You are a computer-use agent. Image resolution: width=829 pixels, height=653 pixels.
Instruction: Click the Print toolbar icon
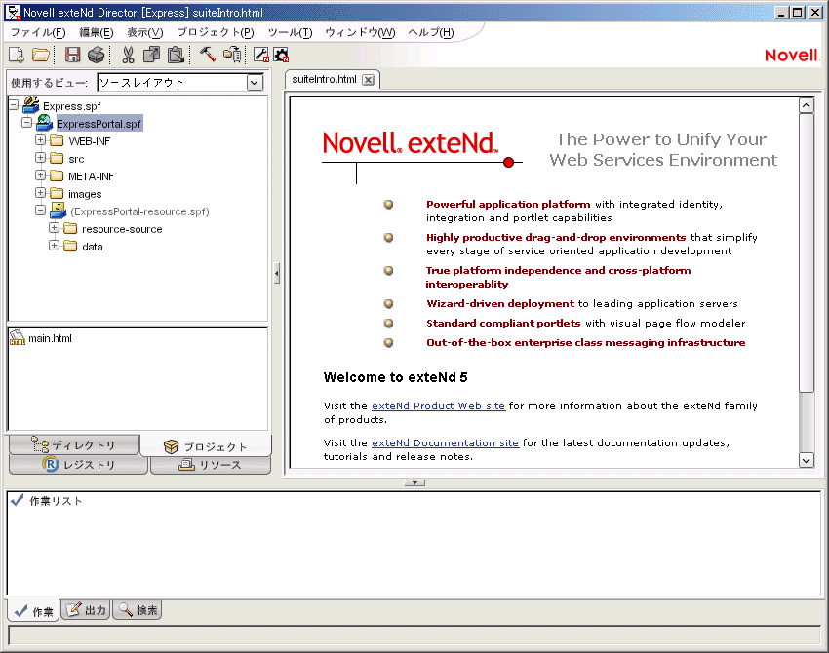[97, 55]
